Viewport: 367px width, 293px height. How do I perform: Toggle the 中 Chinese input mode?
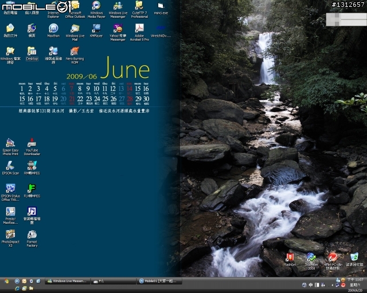click(311, 285)
